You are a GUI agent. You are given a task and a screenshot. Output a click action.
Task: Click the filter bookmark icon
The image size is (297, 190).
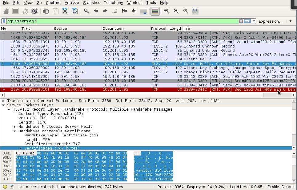(4, 21)
